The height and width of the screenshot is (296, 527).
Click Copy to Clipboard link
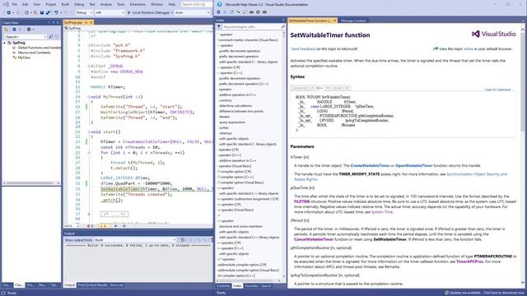(x=497, y=90)
